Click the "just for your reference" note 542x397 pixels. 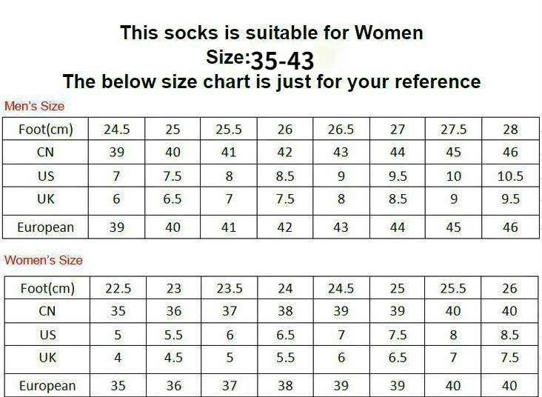click(x=271, y=81)
